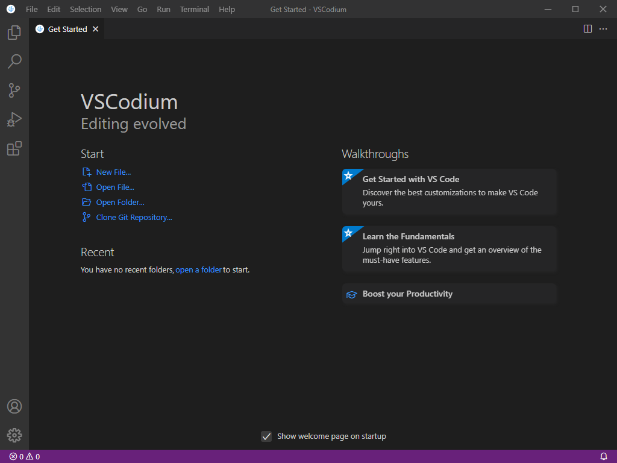
Task: Click the Clone Git Repository... link
Action: (134, 217)
